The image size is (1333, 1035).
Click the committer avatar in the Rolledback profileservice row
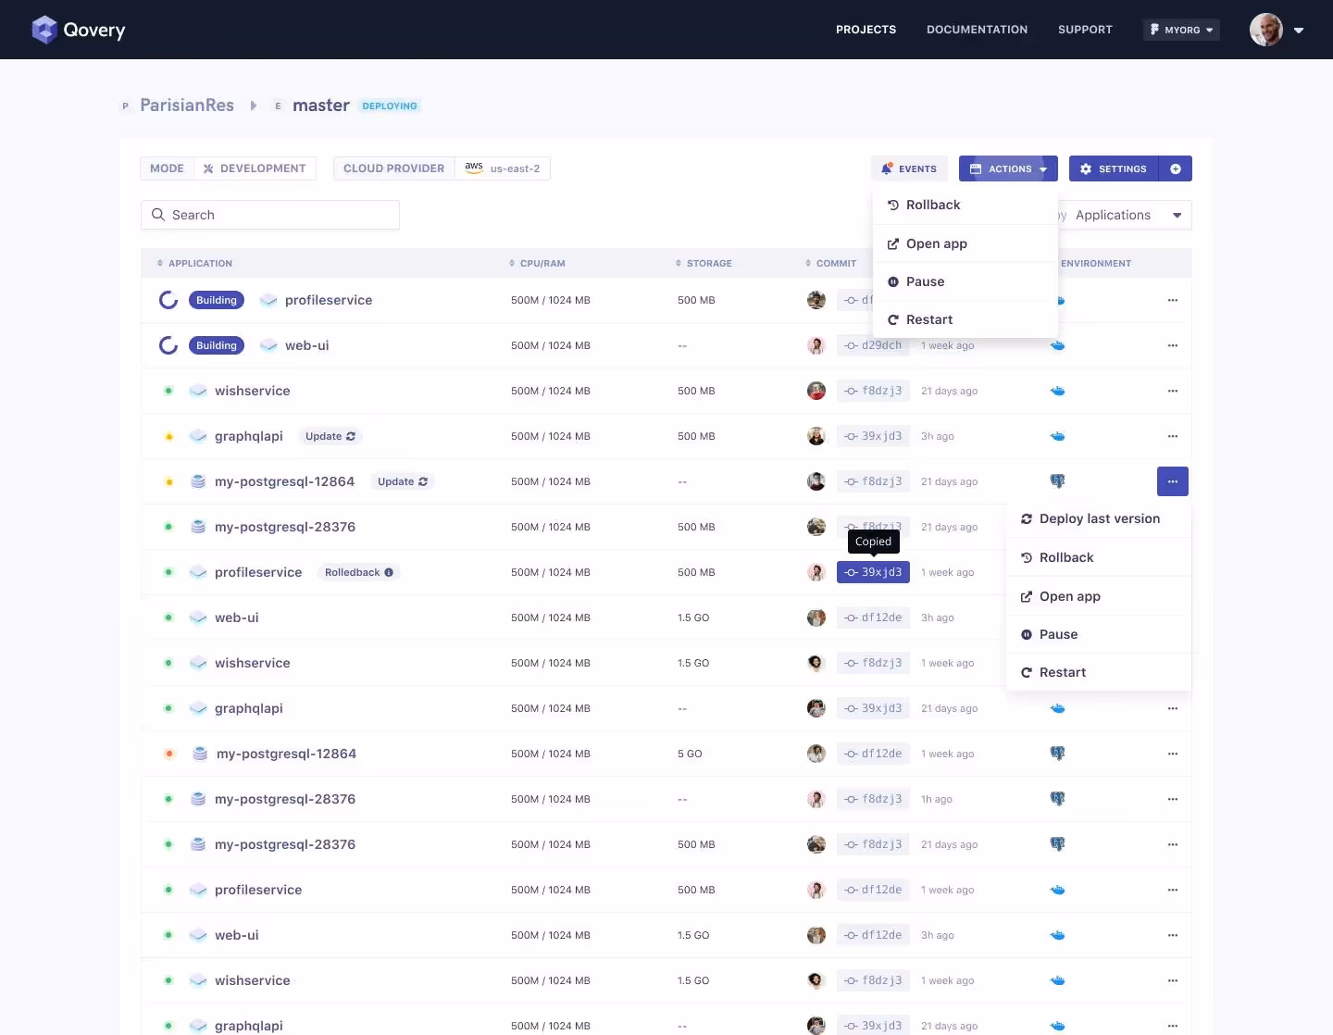click(816, 572)
